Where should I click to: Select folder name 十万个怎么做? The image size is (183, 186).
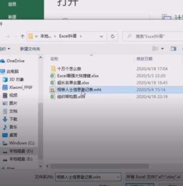69,69
